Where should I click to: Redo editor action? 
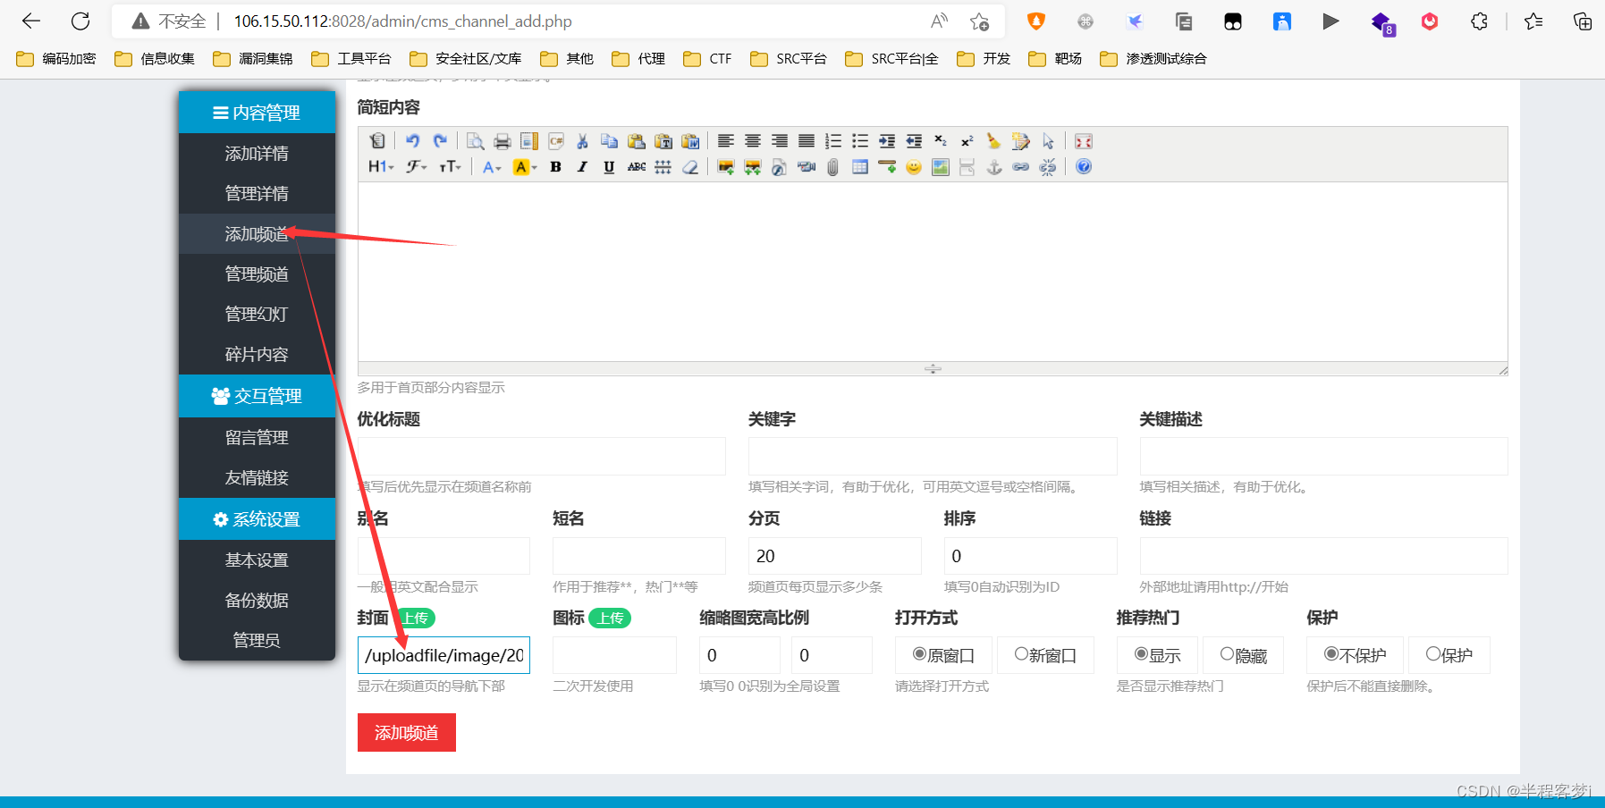[x=440, y=141]
